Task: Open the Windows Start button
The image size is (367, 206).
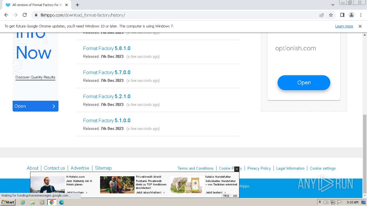Action: pos(8,202)
